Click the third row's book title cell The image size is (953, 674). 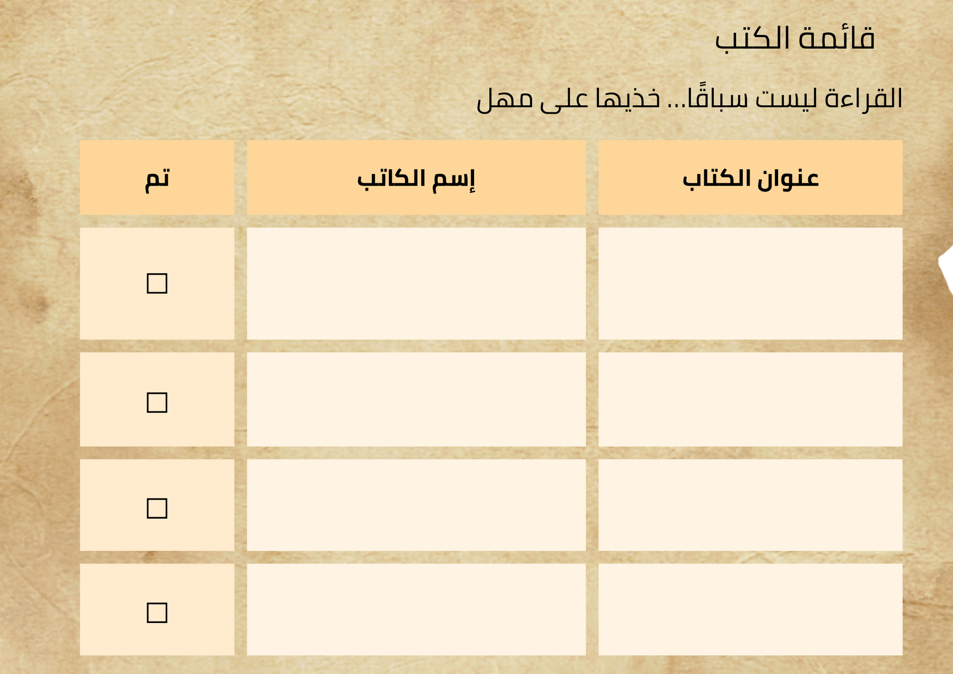750,505
